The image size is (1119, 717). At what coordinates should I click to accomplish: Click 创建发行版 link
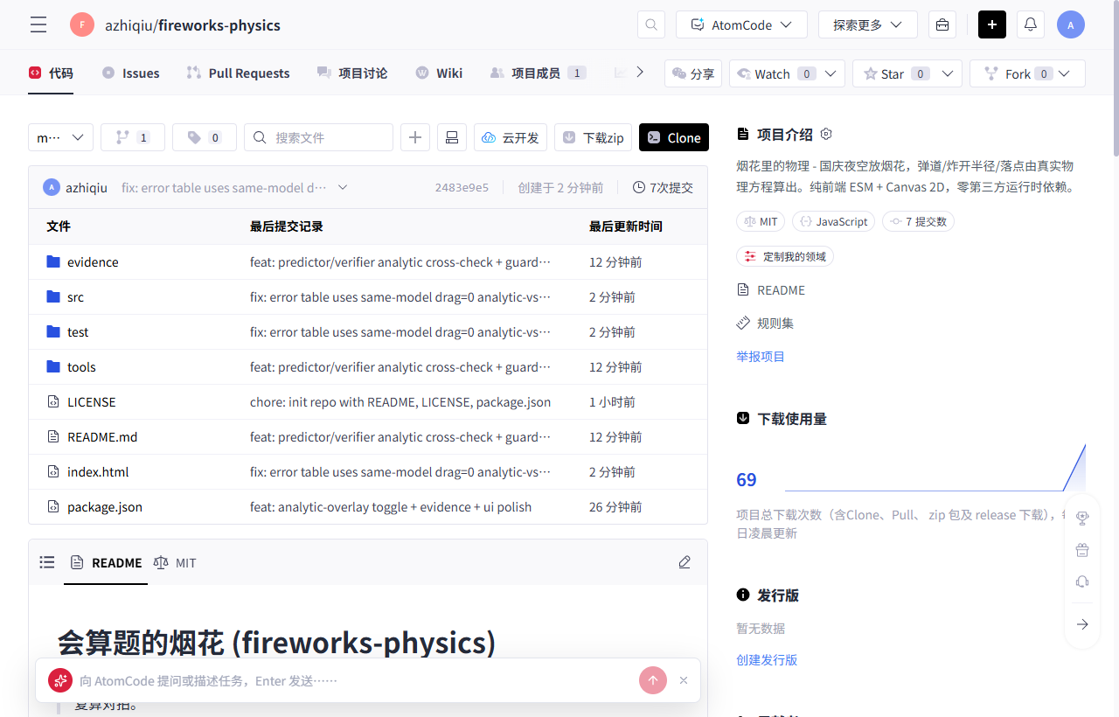(767, 660)
